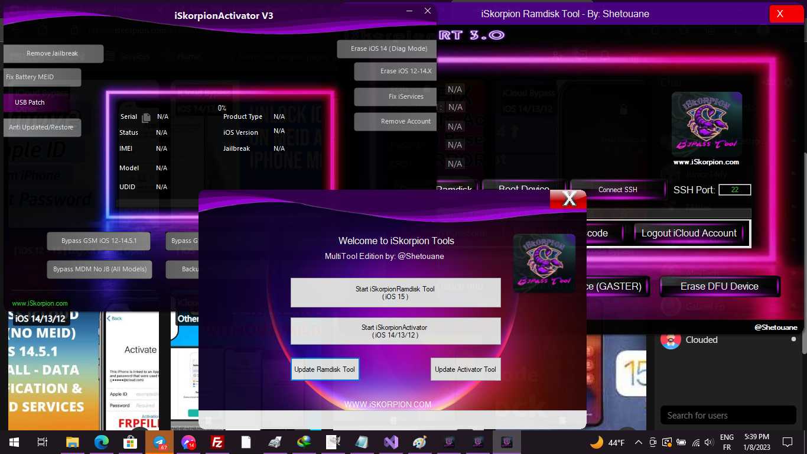Click the Back link in the Activate thumbnail

point(115,318)
